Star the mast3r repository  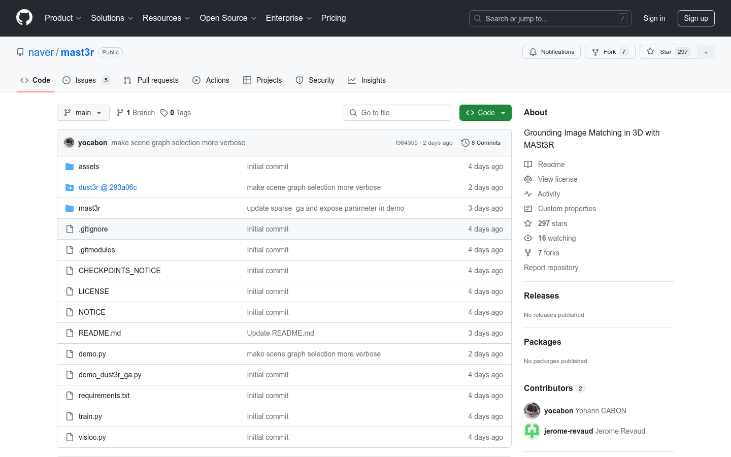coord(669,52)
